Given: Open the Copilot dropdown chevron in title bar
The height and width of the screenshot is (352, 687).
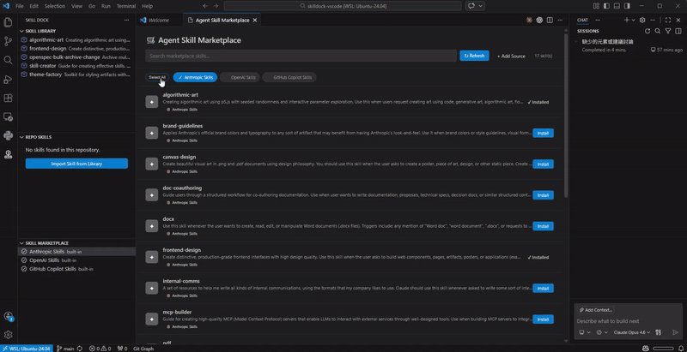Looking at the screenshot, I should pyautogui.click(x=481, y=6).
